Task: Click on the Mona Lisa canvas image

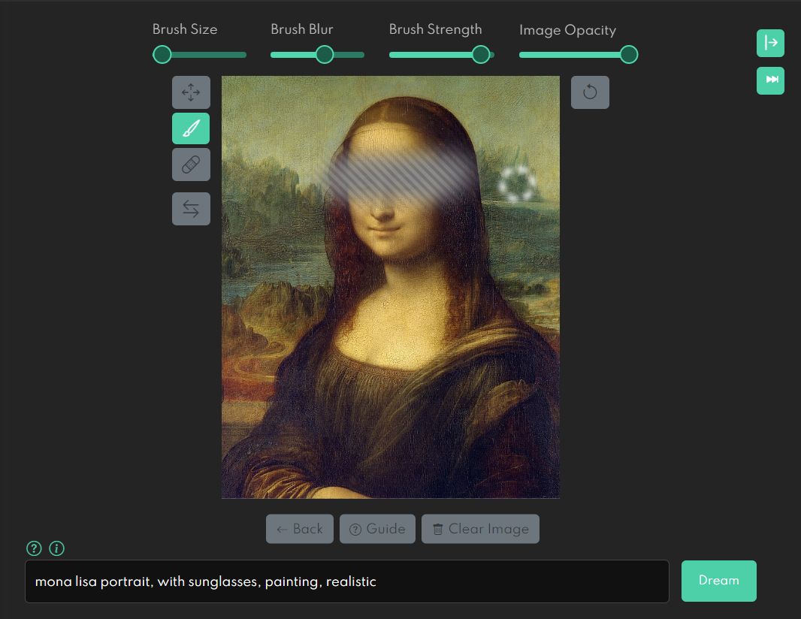Action: 390,287
